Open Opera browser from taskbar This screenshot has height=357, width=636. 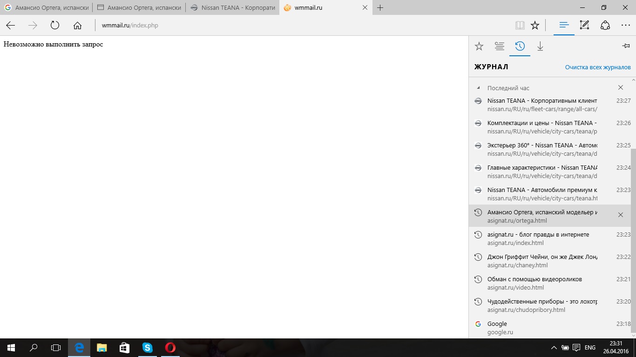170,348
